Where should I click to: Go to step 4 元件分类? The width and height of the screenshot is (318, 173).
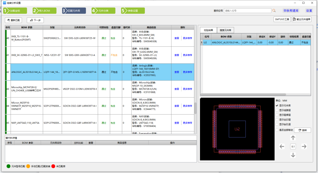tap(103, 11)
